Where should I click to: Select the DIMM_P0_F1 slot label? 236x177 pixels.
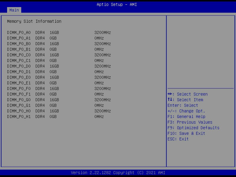(19, 94)
